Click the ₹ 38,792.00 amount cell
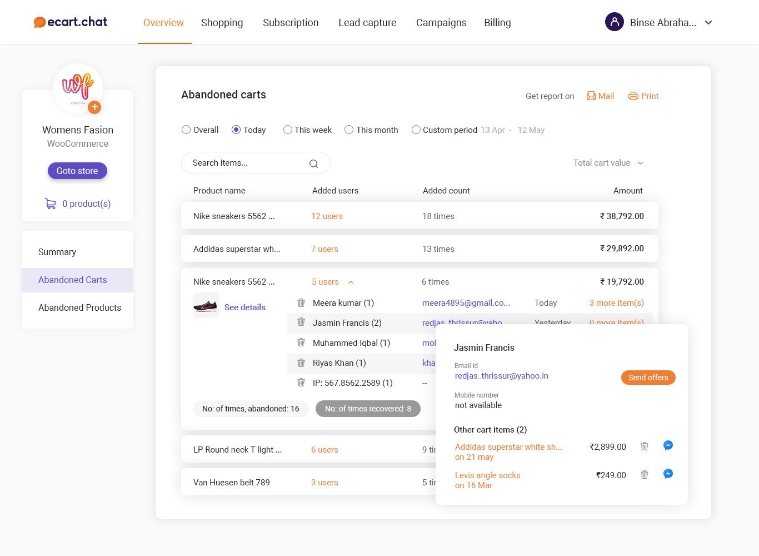Screen dimensions: 759x556 point(622,216)
